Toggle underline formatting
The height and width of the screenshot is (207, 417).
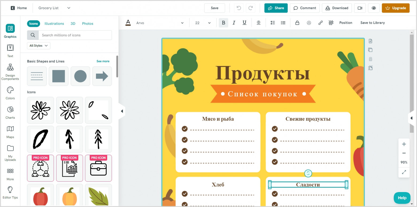coord(244,23)
